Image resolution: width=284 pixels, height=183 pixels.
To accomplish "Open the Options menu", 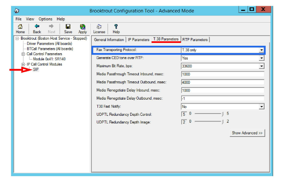I will [x=45, y=19].
